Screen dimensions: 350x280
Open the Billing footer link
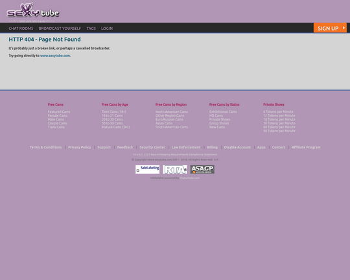[x=213, y=147]
